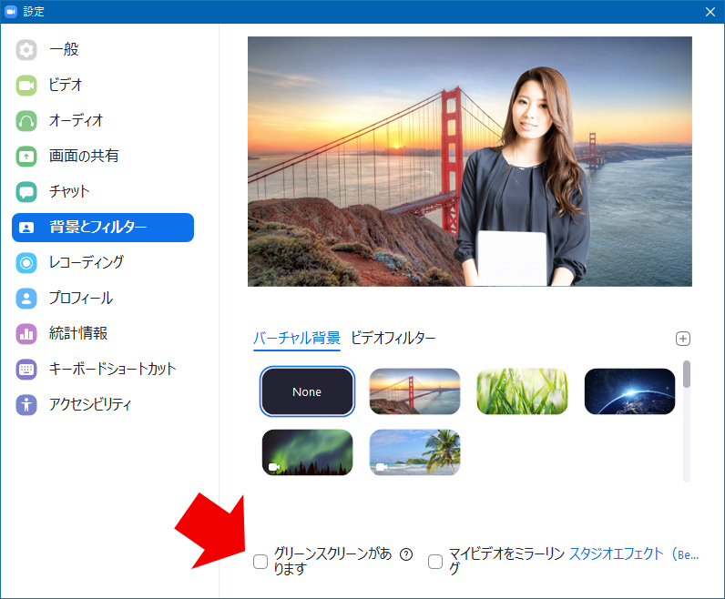725x599 pixels.
Task: Toggle the マイビデオをミラーリング checkbox
Action: point(435,562)
